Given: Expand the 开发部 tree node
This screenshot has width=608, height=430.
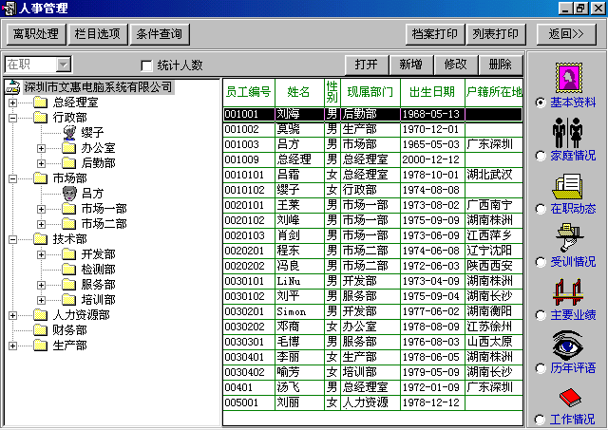Looking at the screenshot, I should tap(41, 254).
